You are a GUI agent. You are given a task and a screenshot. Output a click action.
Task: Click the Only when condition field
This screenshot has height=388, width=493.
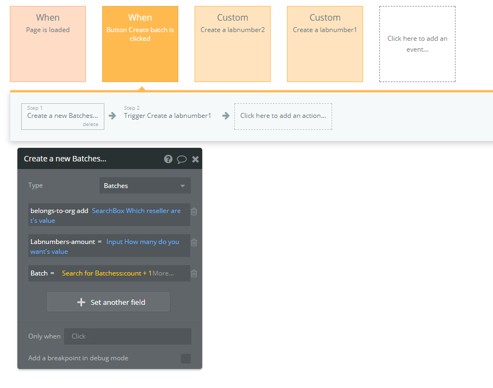click(128, 336)
